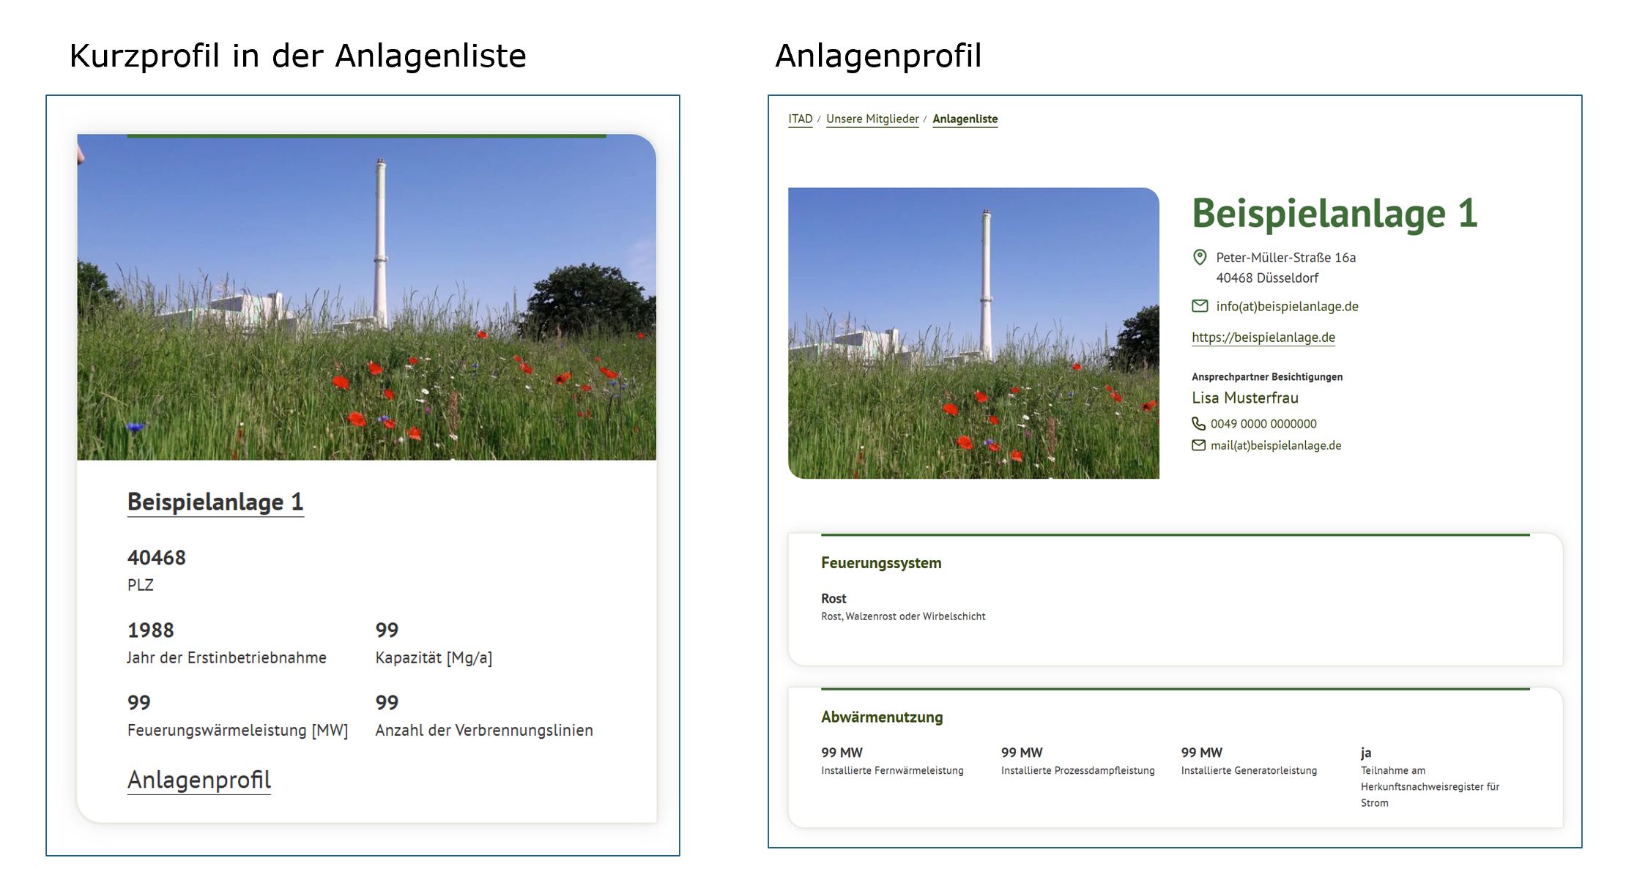Image resolution: width=1626 pixels, height=880 pixels.
Task: Open the ITAD breadcrumb link
Action: tap(800, 119)
